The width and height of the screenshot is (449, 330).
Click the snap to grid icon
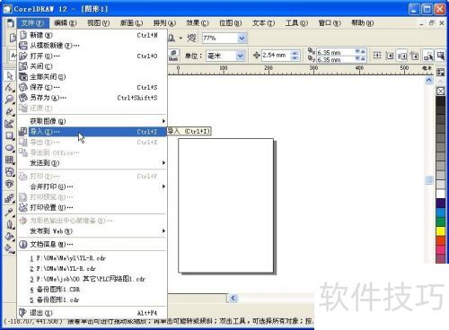click(x=377, y=56)
